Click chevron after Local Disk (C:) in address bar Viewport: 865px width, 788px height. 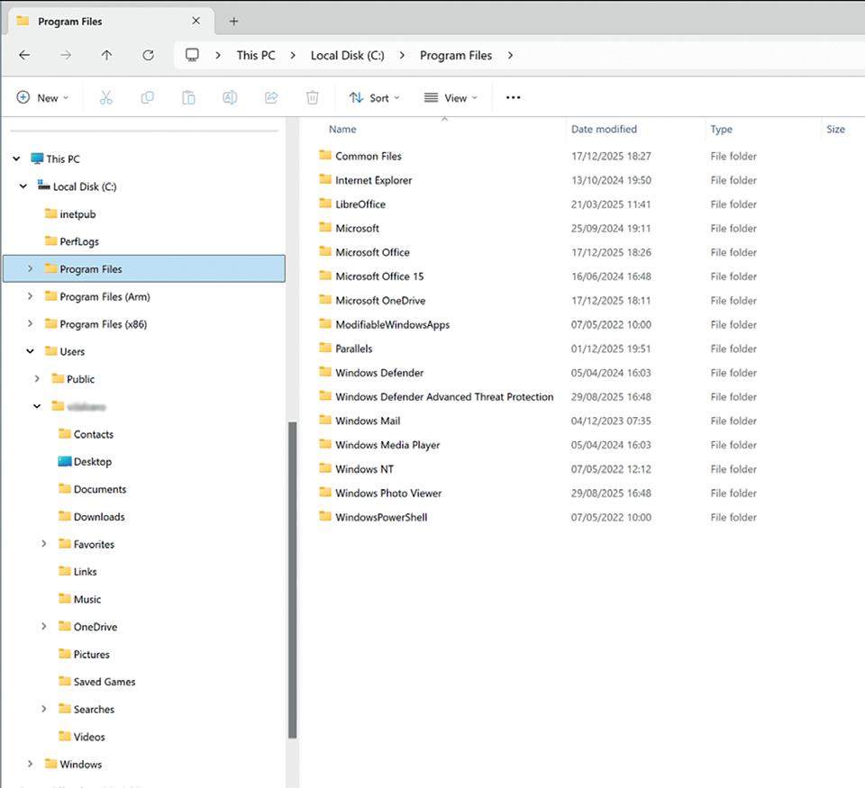pyautogui.click(x=402, y=55)
